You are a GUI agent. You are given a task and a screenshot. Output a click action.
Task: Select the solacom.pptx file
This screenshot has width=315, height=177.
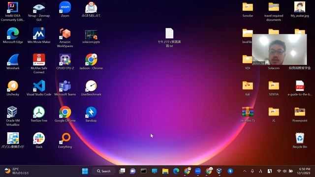pos(91,35)
